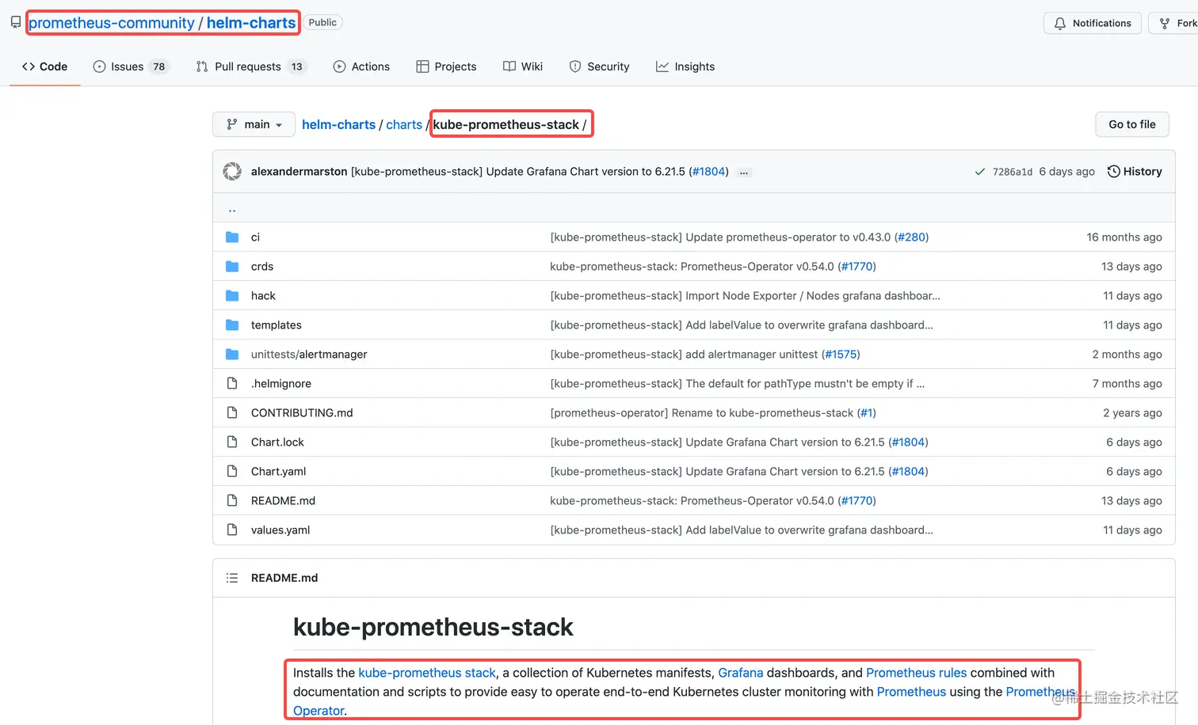Click the Go to file button

pyautogui.click(x=1131, y=124)
